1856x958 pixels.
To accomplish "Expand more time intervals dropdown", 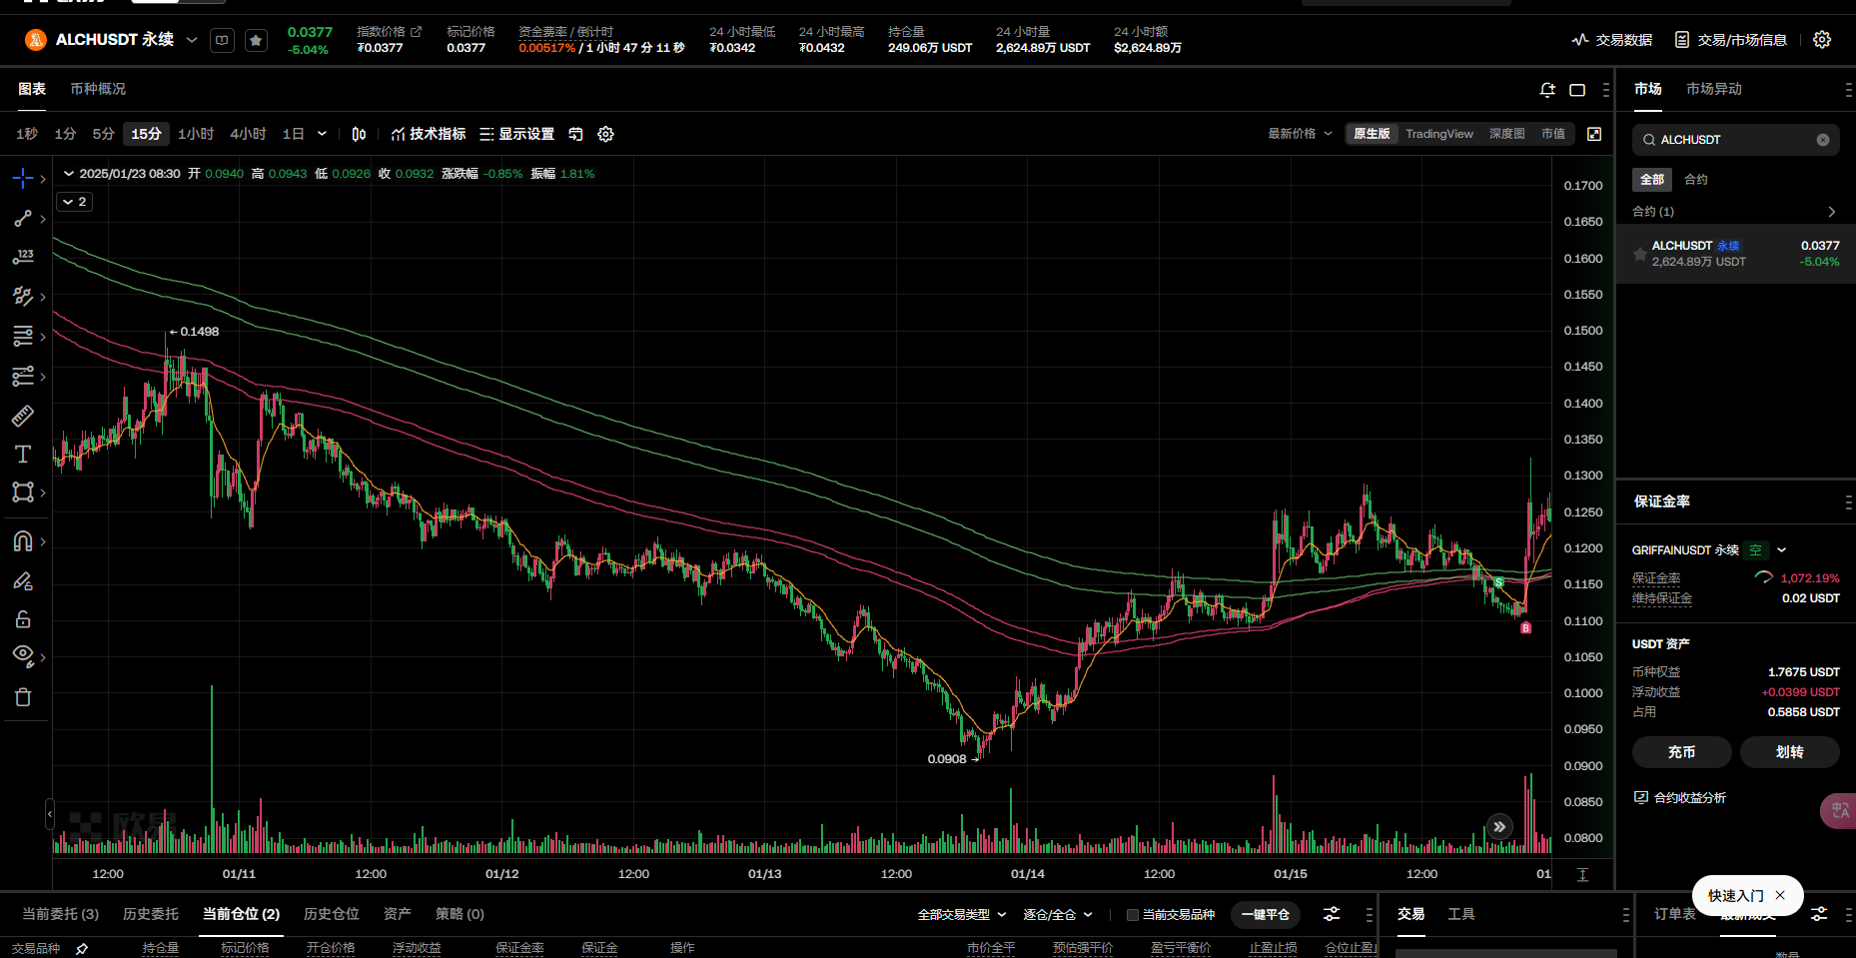I will click(322, 134).
